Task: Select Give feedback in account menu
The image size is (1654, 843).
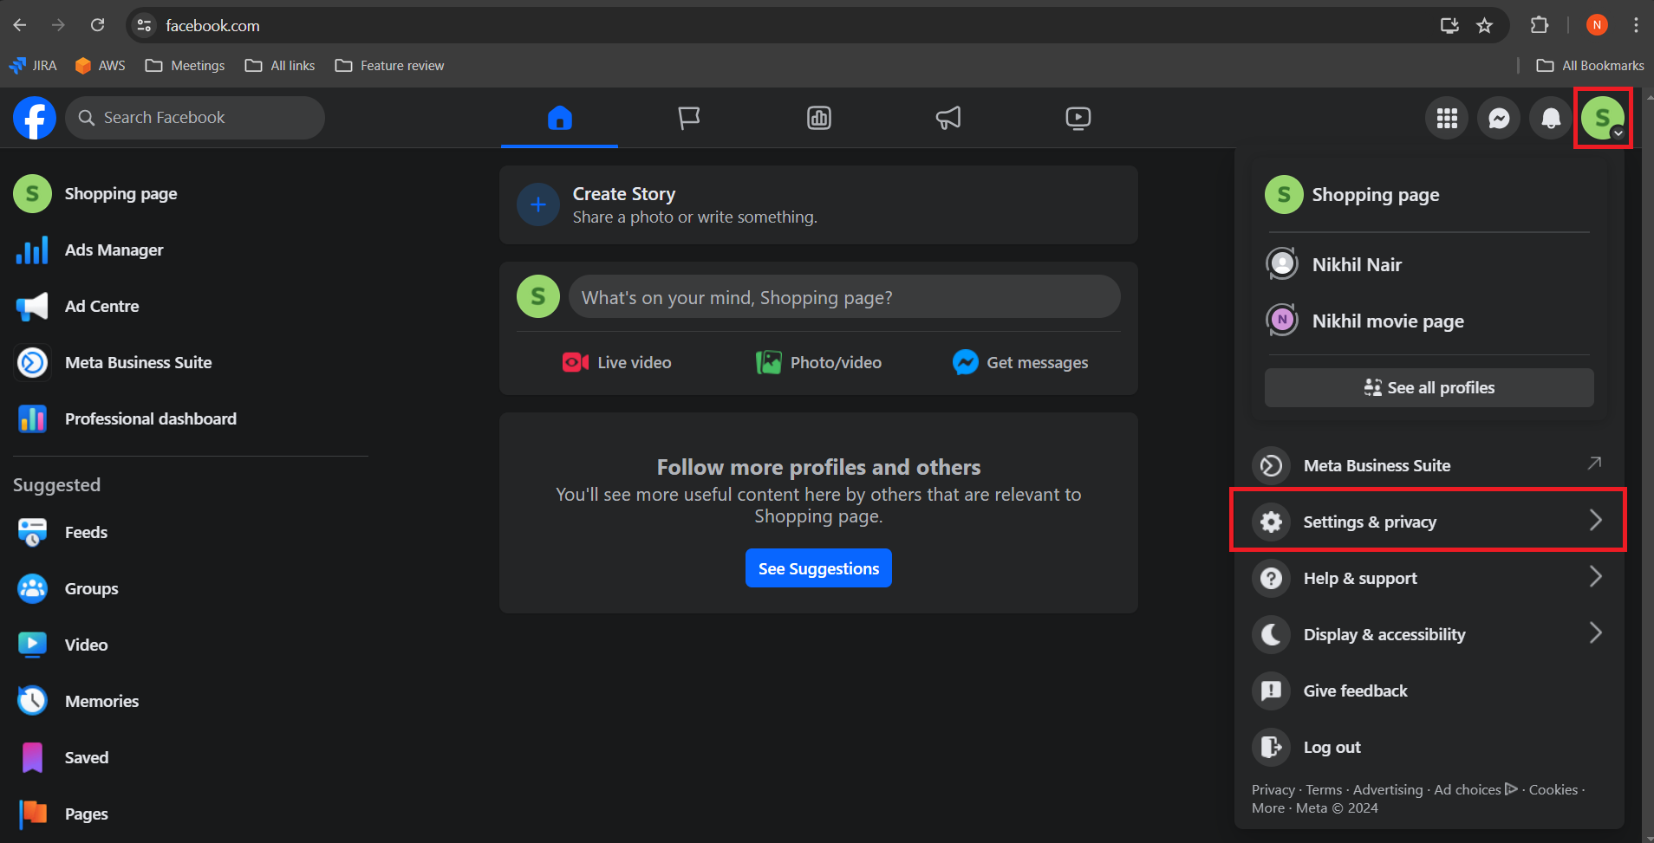Action: [1429, 691]
